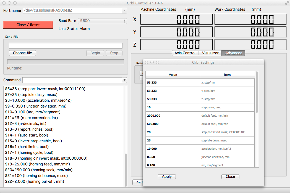Select step idle delay value 25

pos(173,140)
